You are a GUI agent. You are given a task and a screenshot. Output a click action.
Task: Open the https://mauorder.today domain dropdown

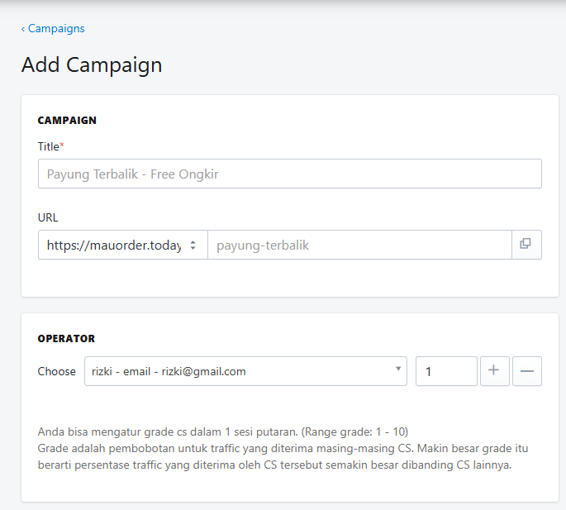(x=123, y=245)
